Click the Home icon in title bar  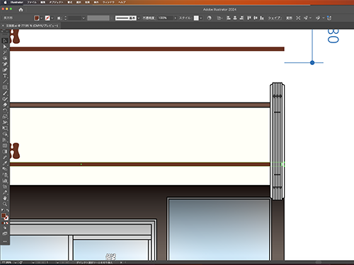21,10
